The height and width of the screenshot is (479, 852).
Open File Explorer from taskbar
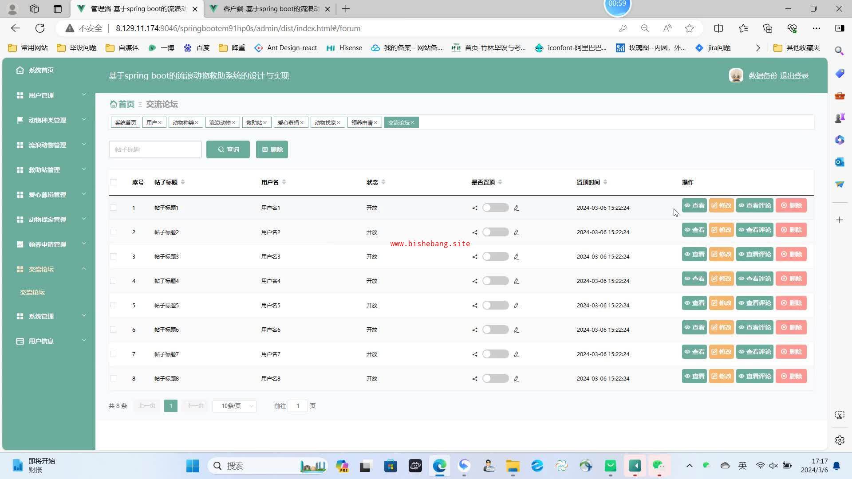click(513, 466)
